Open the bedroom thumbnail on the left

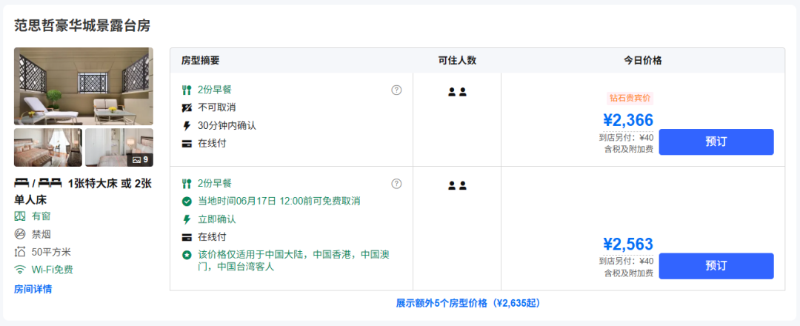click(x=48, y=147)
